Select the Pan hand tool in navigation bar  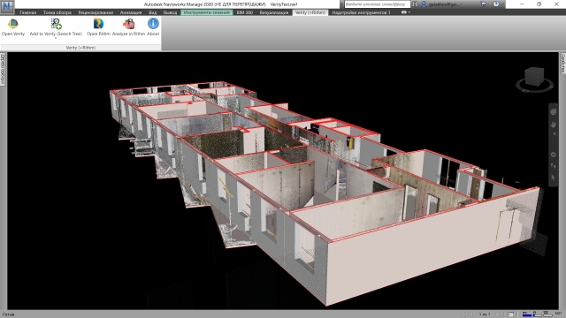point(553,125)
